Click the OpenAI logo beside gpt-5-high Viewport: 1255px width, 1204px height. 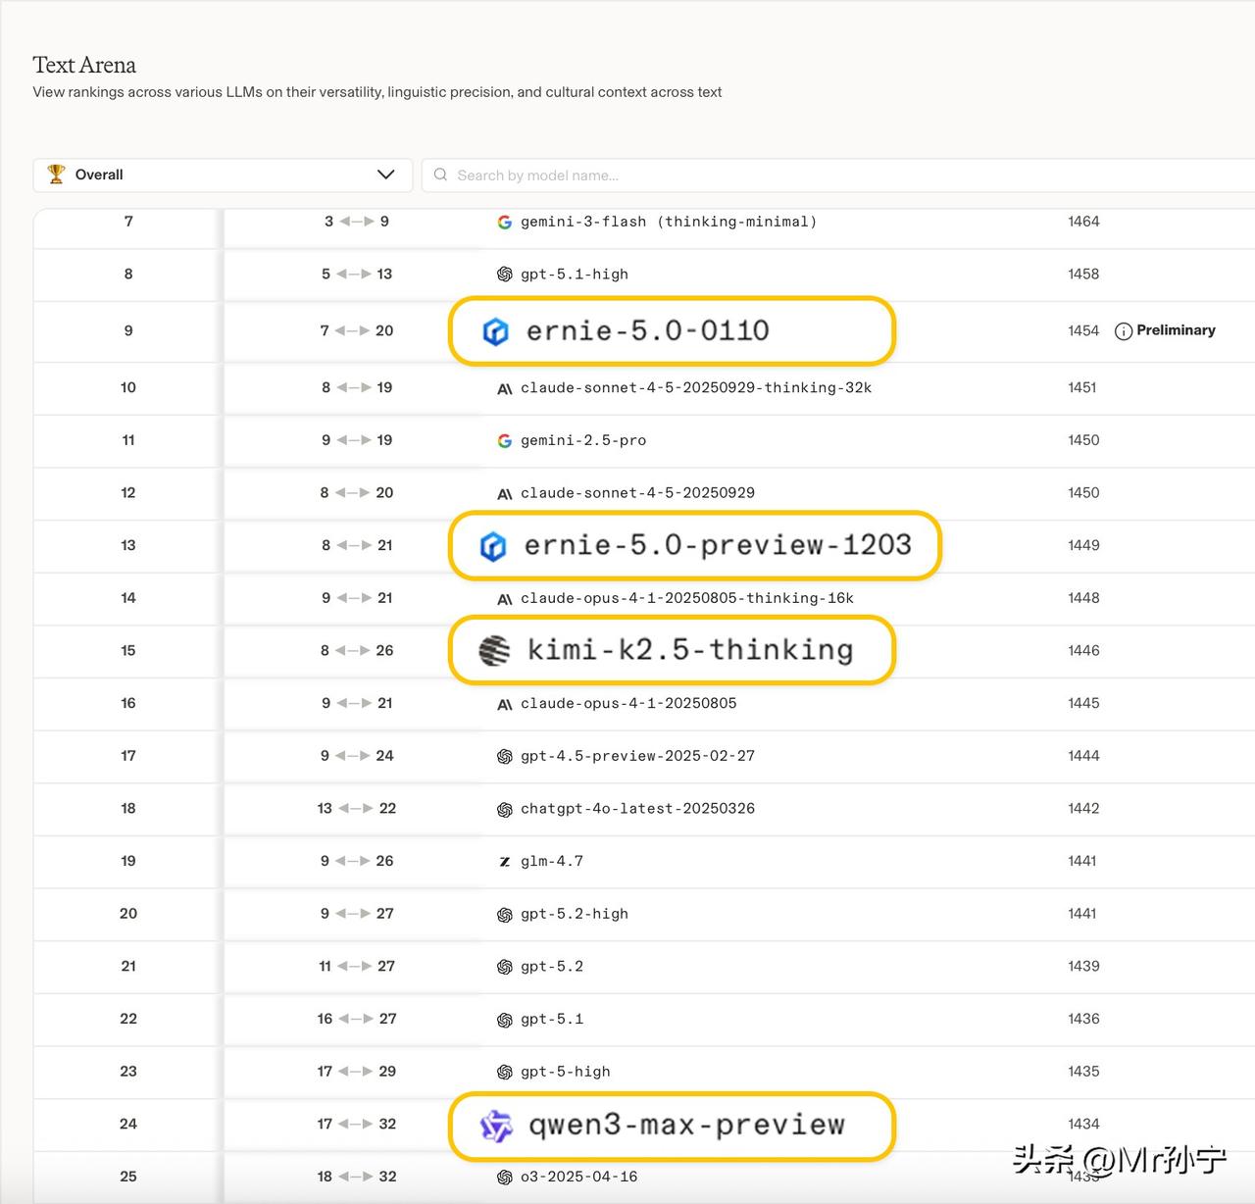pos(504,1072)
